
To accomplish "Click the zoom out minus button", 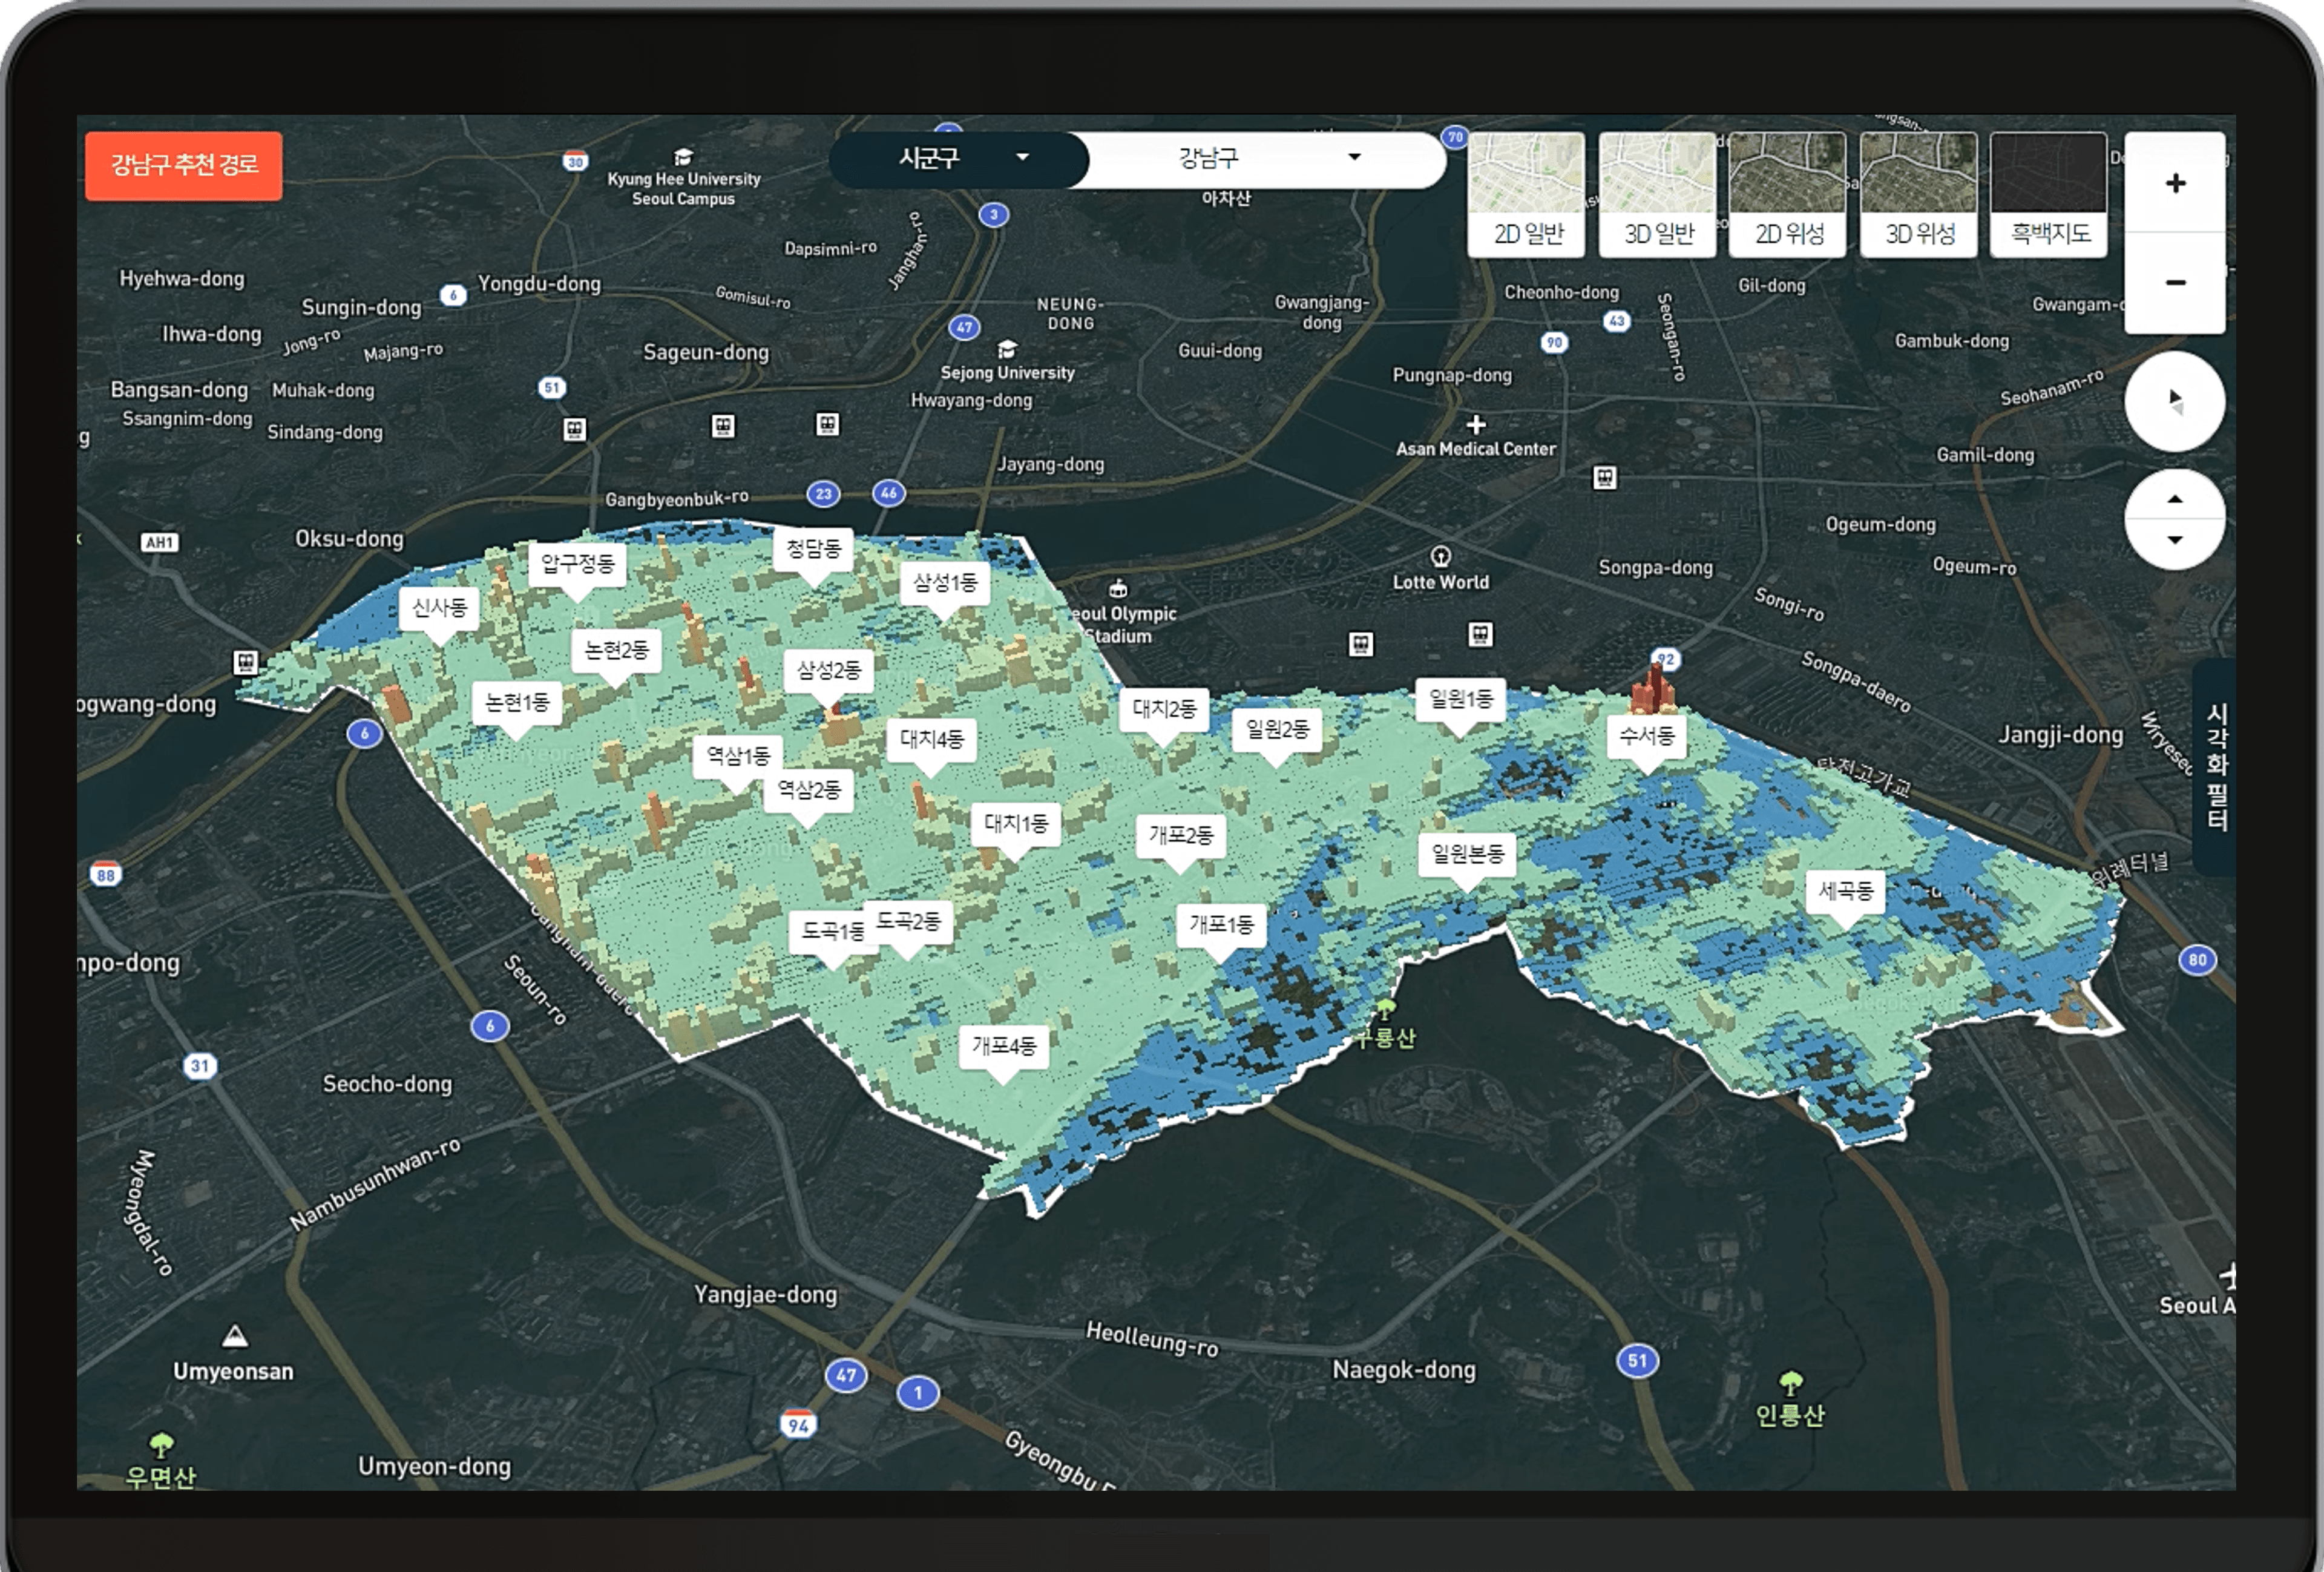I will [2175, 283].
